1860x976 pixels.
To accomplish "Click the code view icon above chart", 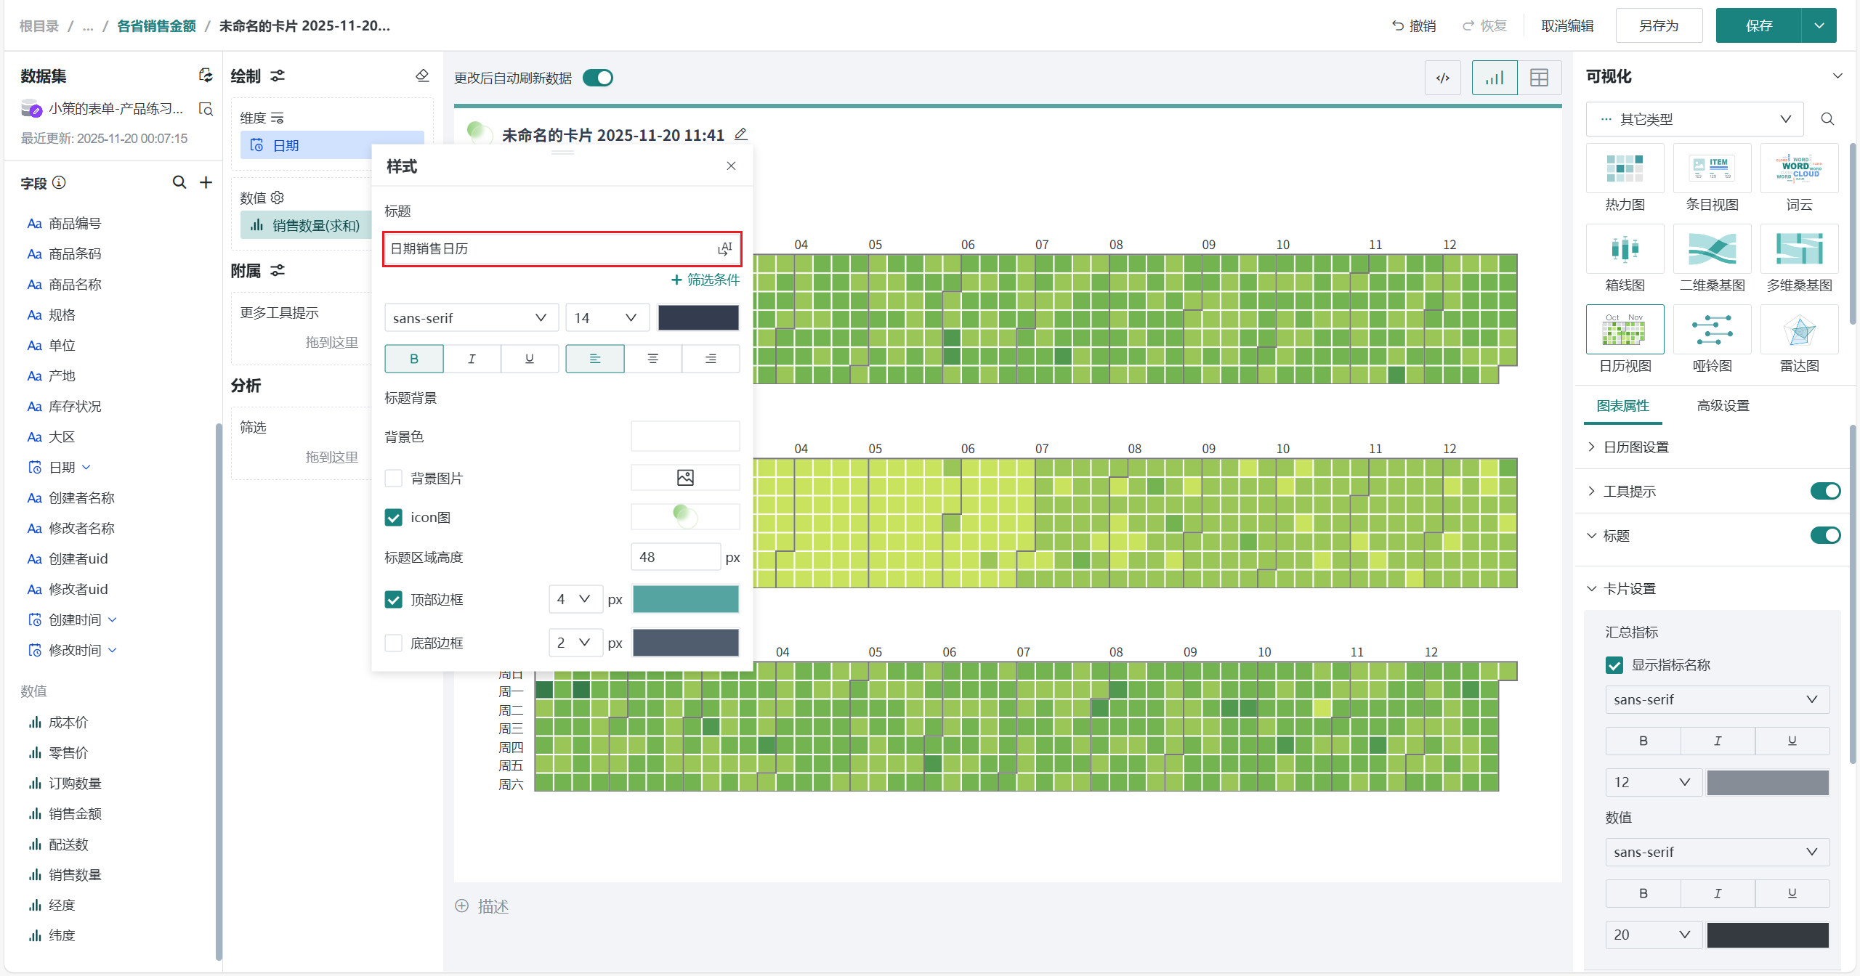I will (x=1442, y=78).
